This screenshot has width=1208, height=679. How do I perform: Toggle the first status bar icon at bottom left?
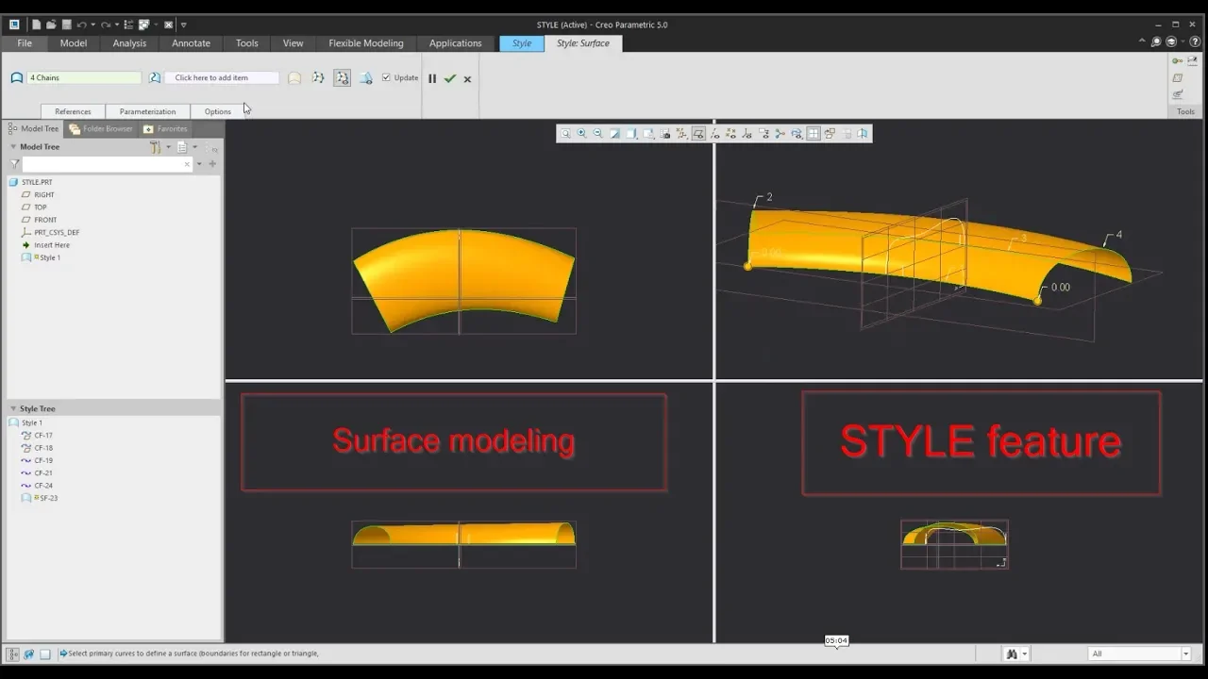coord(13,654)
